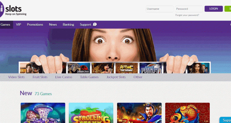The width and height of the screenshot is (231, 123).
Task: Select the Other games category
Action: point(138,77)
